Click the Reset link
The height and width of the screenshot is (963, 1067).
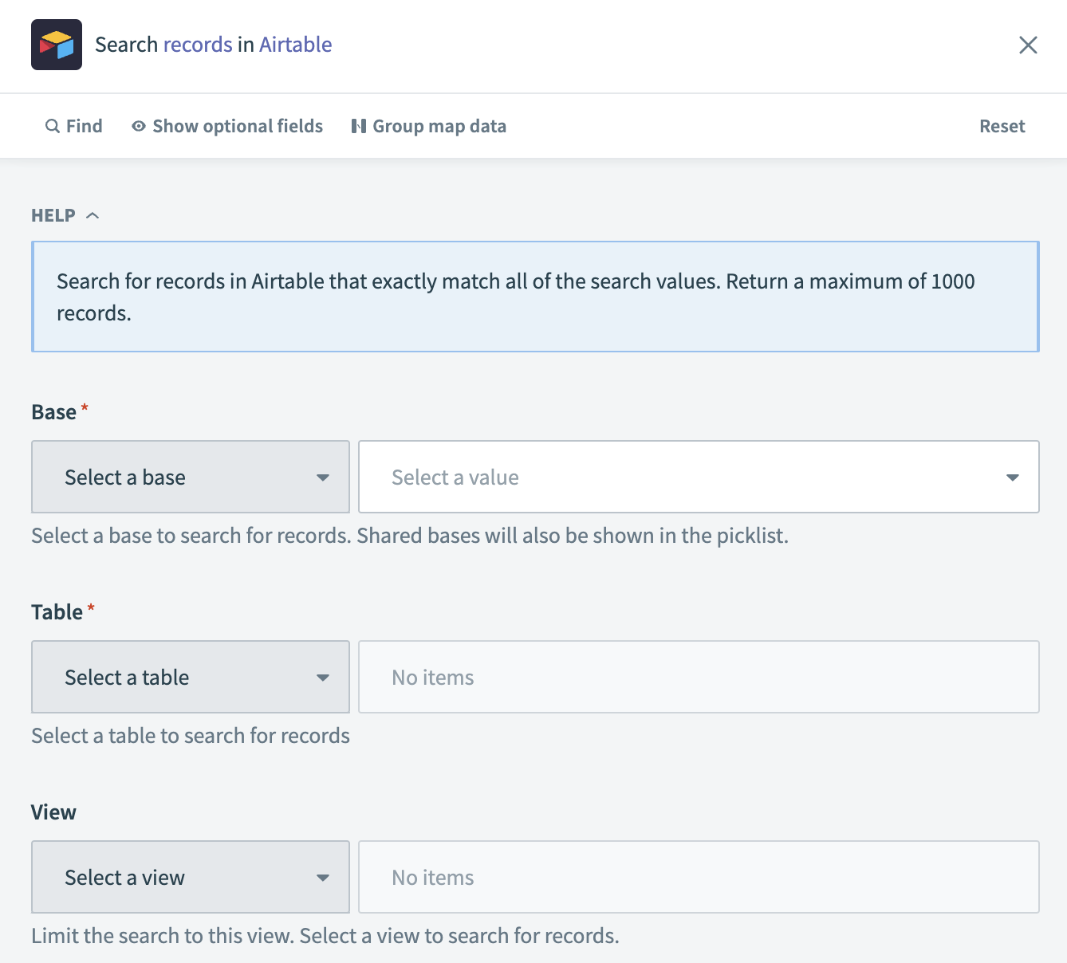[1002, 126]
